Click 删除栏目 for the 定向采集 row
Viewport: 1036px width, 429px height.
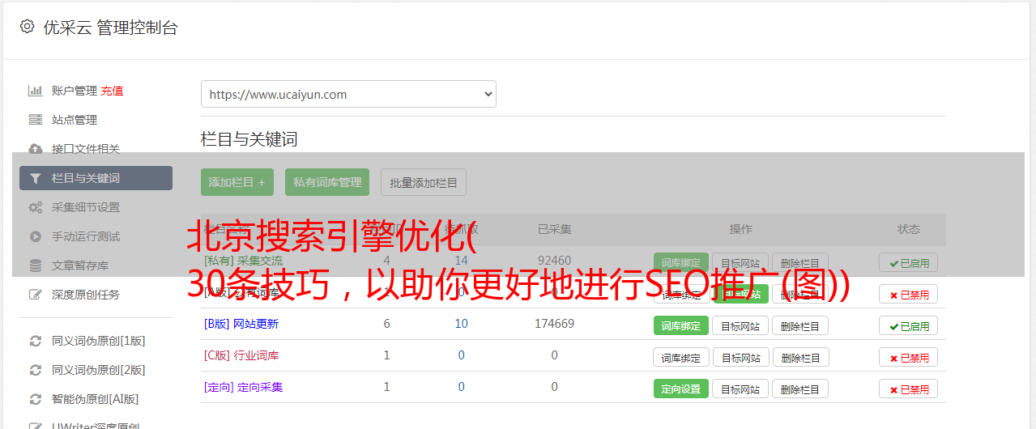[x=800, y=389]
